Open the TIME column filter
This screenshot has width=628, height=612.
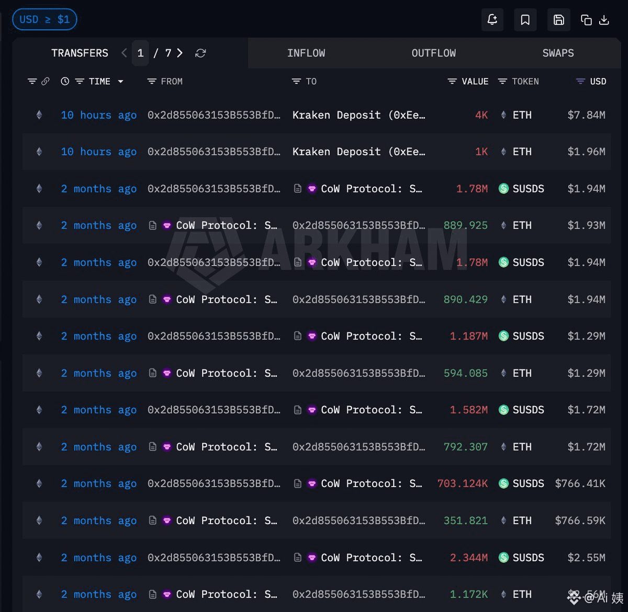[x=80, y=81]
